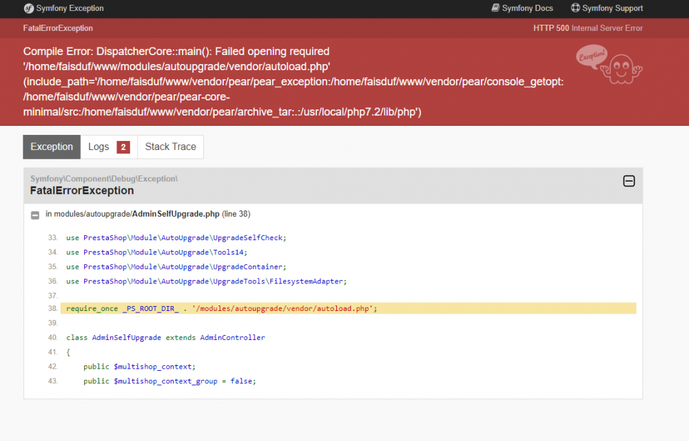Click the Exception speech bubble graphic
689x441 pixels.
591,56
